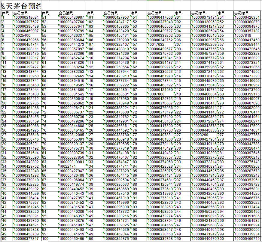Click the 序号 header above 201
The width and height of the screenshot is (262, 242).
click(182, 13)
